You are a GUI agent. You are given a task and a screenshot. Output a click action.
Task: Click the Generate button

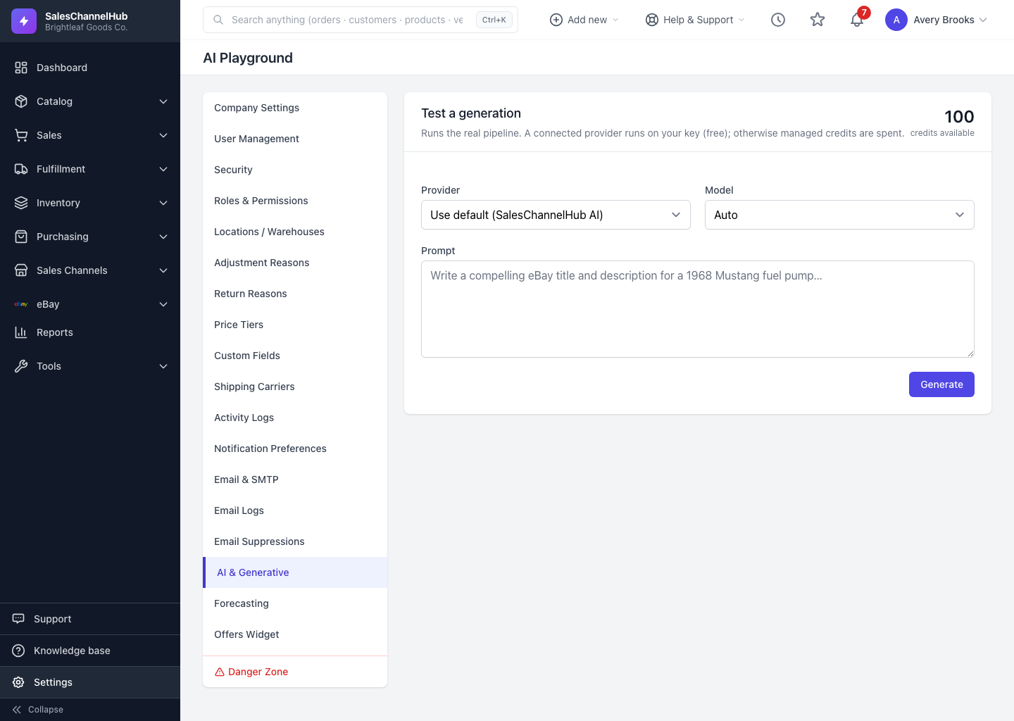click(x=941, y=384)
